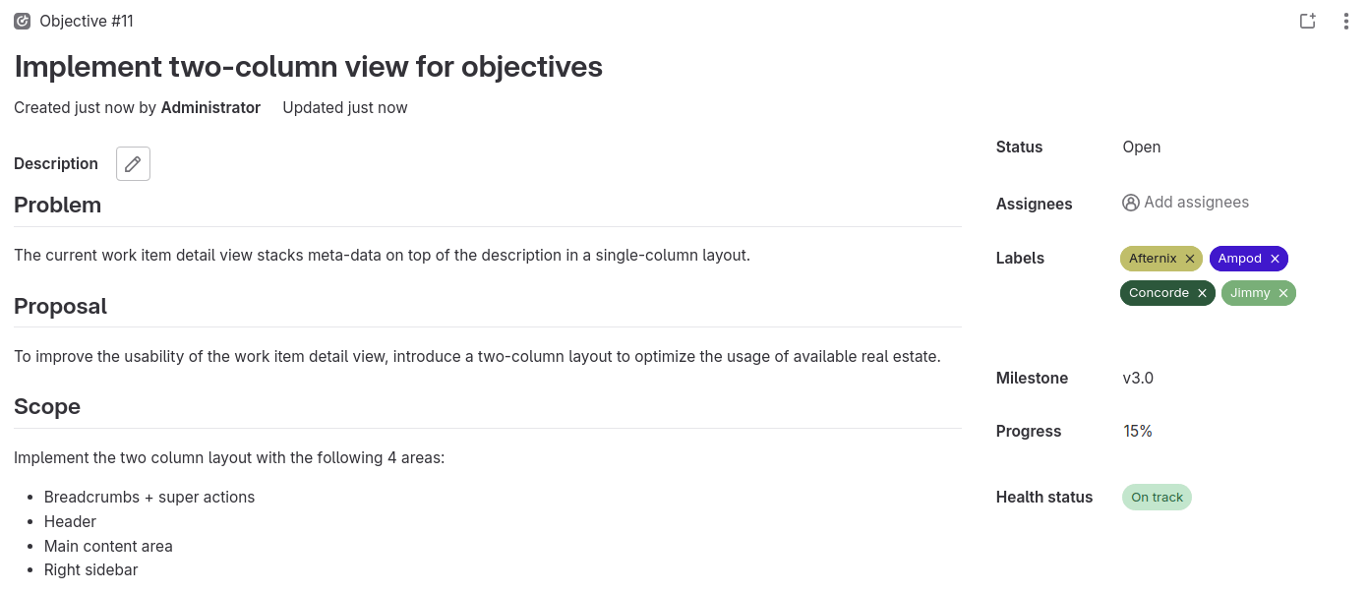
Task: Click the Administrator author link
Action: pyautogui.click(x=210, y=108)
